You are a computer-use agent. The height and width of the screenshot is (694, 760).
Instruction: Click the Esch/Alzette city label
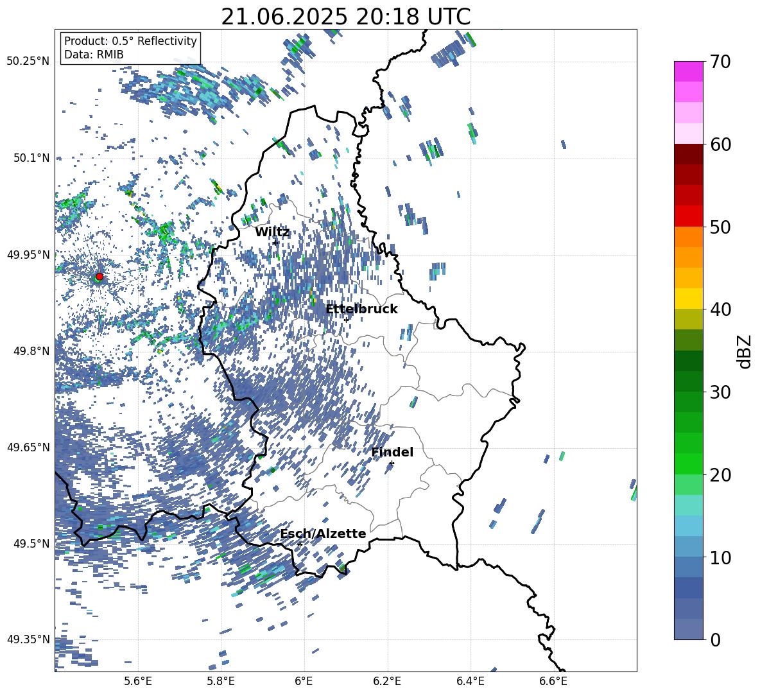(323, 534)
